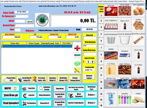Click quantity number 5 in the yellow column
This screenshot has width=147, height=108.
101,34
